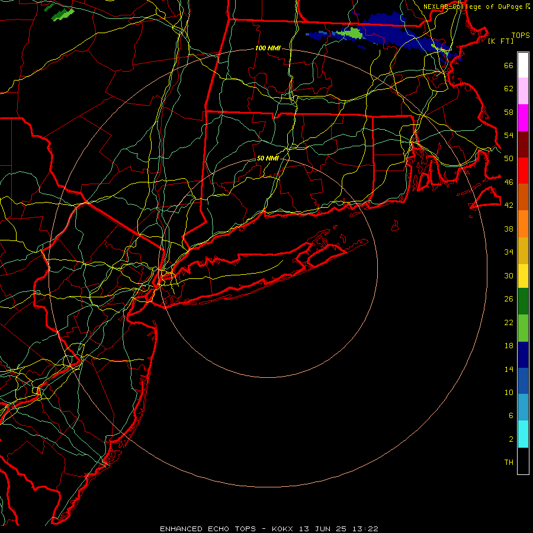The image size is (533, 533).
Task: Click the legend value 66
Action: 509,66
